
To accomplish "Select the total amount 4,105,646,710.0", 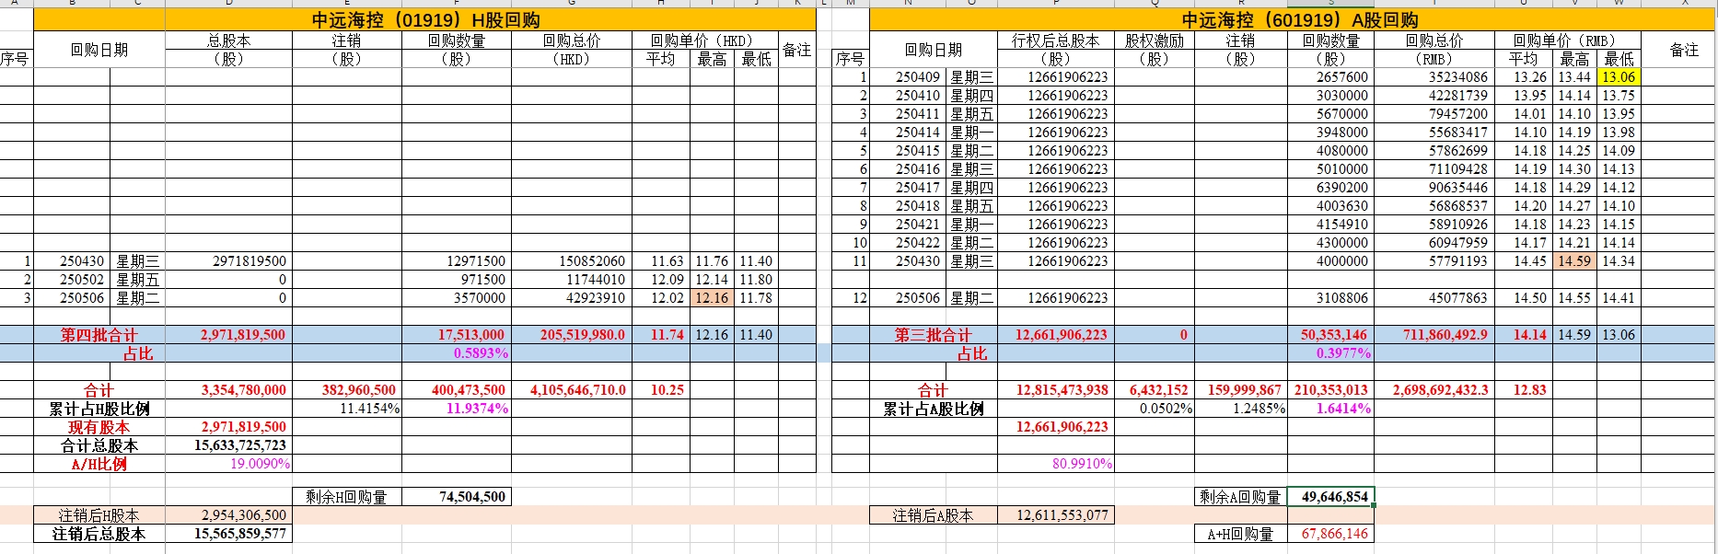I will pos(572,390).
